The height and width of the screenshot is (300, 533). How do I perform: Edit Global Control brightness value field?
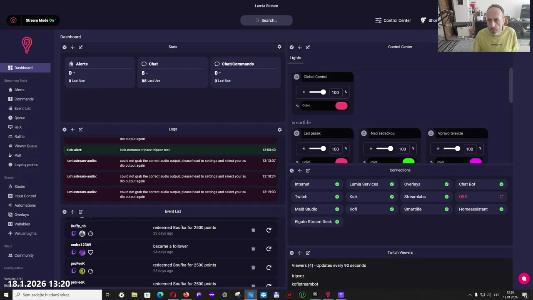pos(335,92)
